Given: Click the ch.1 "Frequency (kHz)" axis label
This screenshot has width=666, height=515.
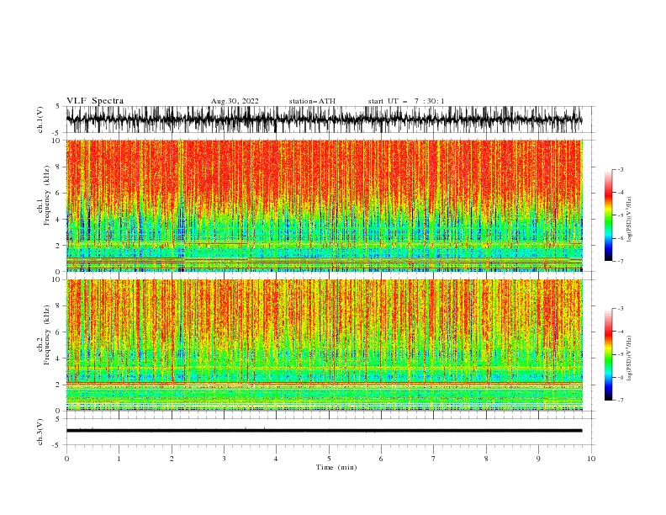Looking at the screenshot, I should pyautogui.click(x=46, y=195).
